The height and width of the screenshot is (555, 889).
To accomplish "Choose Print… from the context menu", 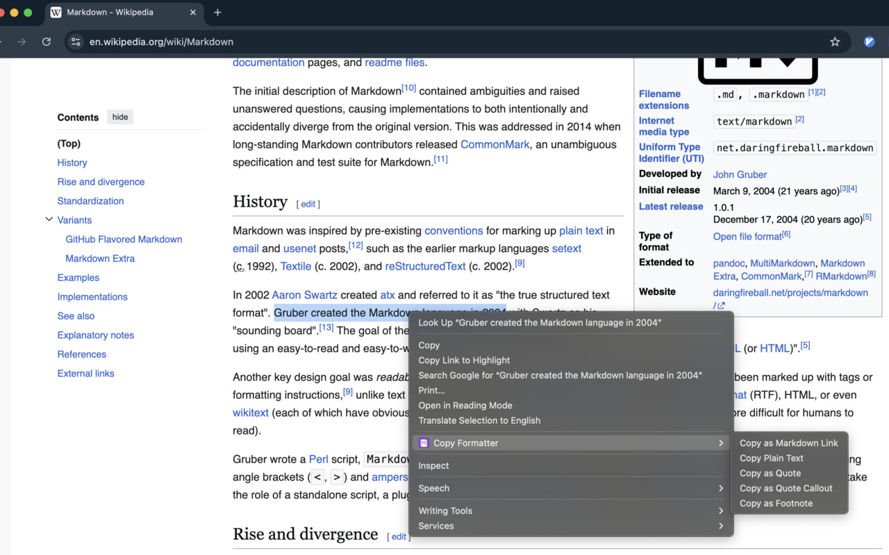I will [x=571, y=391].
